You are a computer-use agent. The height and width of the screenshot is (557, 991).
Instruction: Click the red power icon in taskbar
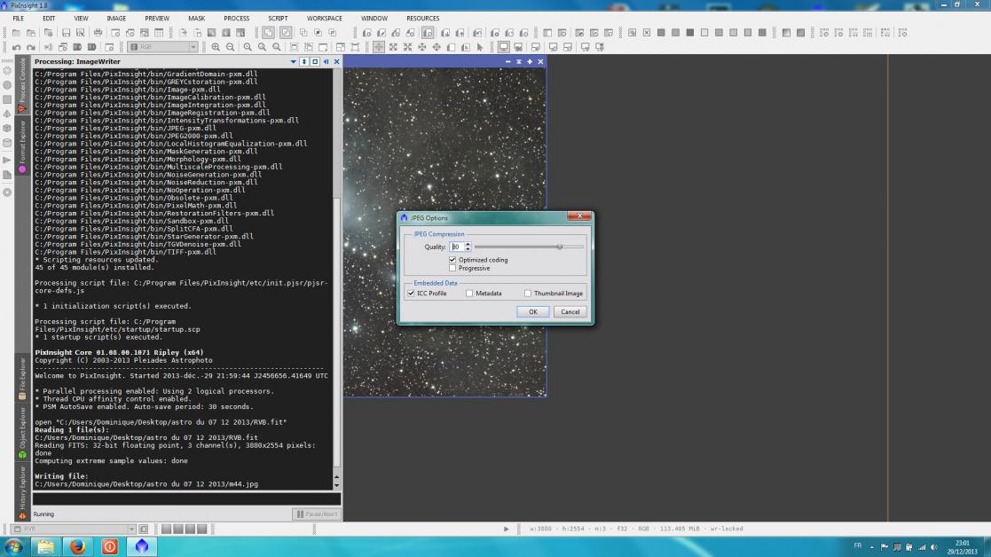(109, 546)
